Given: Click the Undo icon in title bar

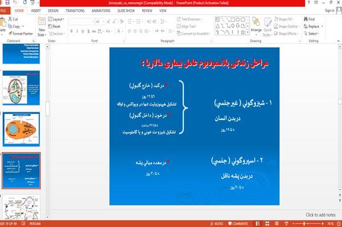Looking at the screenshot, I should (x=15, y=3).
